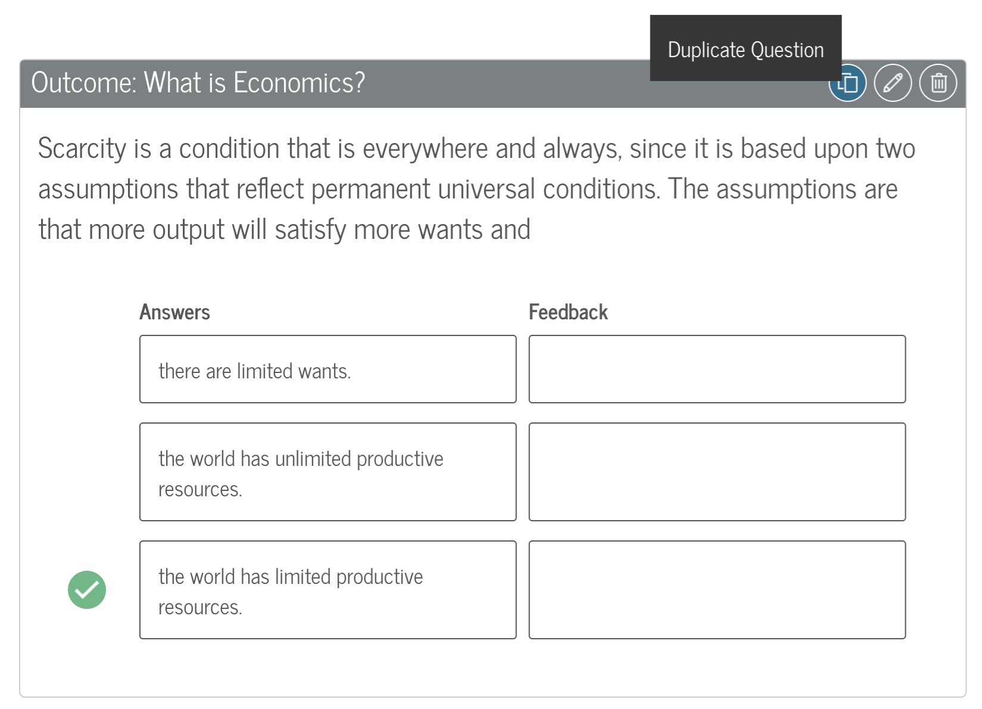Viewport: 982px width, 709px height.
Task: Select answer 'the world has limited productive resources.'
Action: pos(328,590)
